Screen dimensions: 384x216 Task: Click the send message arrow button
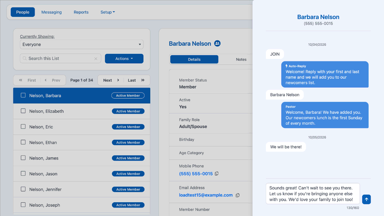366,199
